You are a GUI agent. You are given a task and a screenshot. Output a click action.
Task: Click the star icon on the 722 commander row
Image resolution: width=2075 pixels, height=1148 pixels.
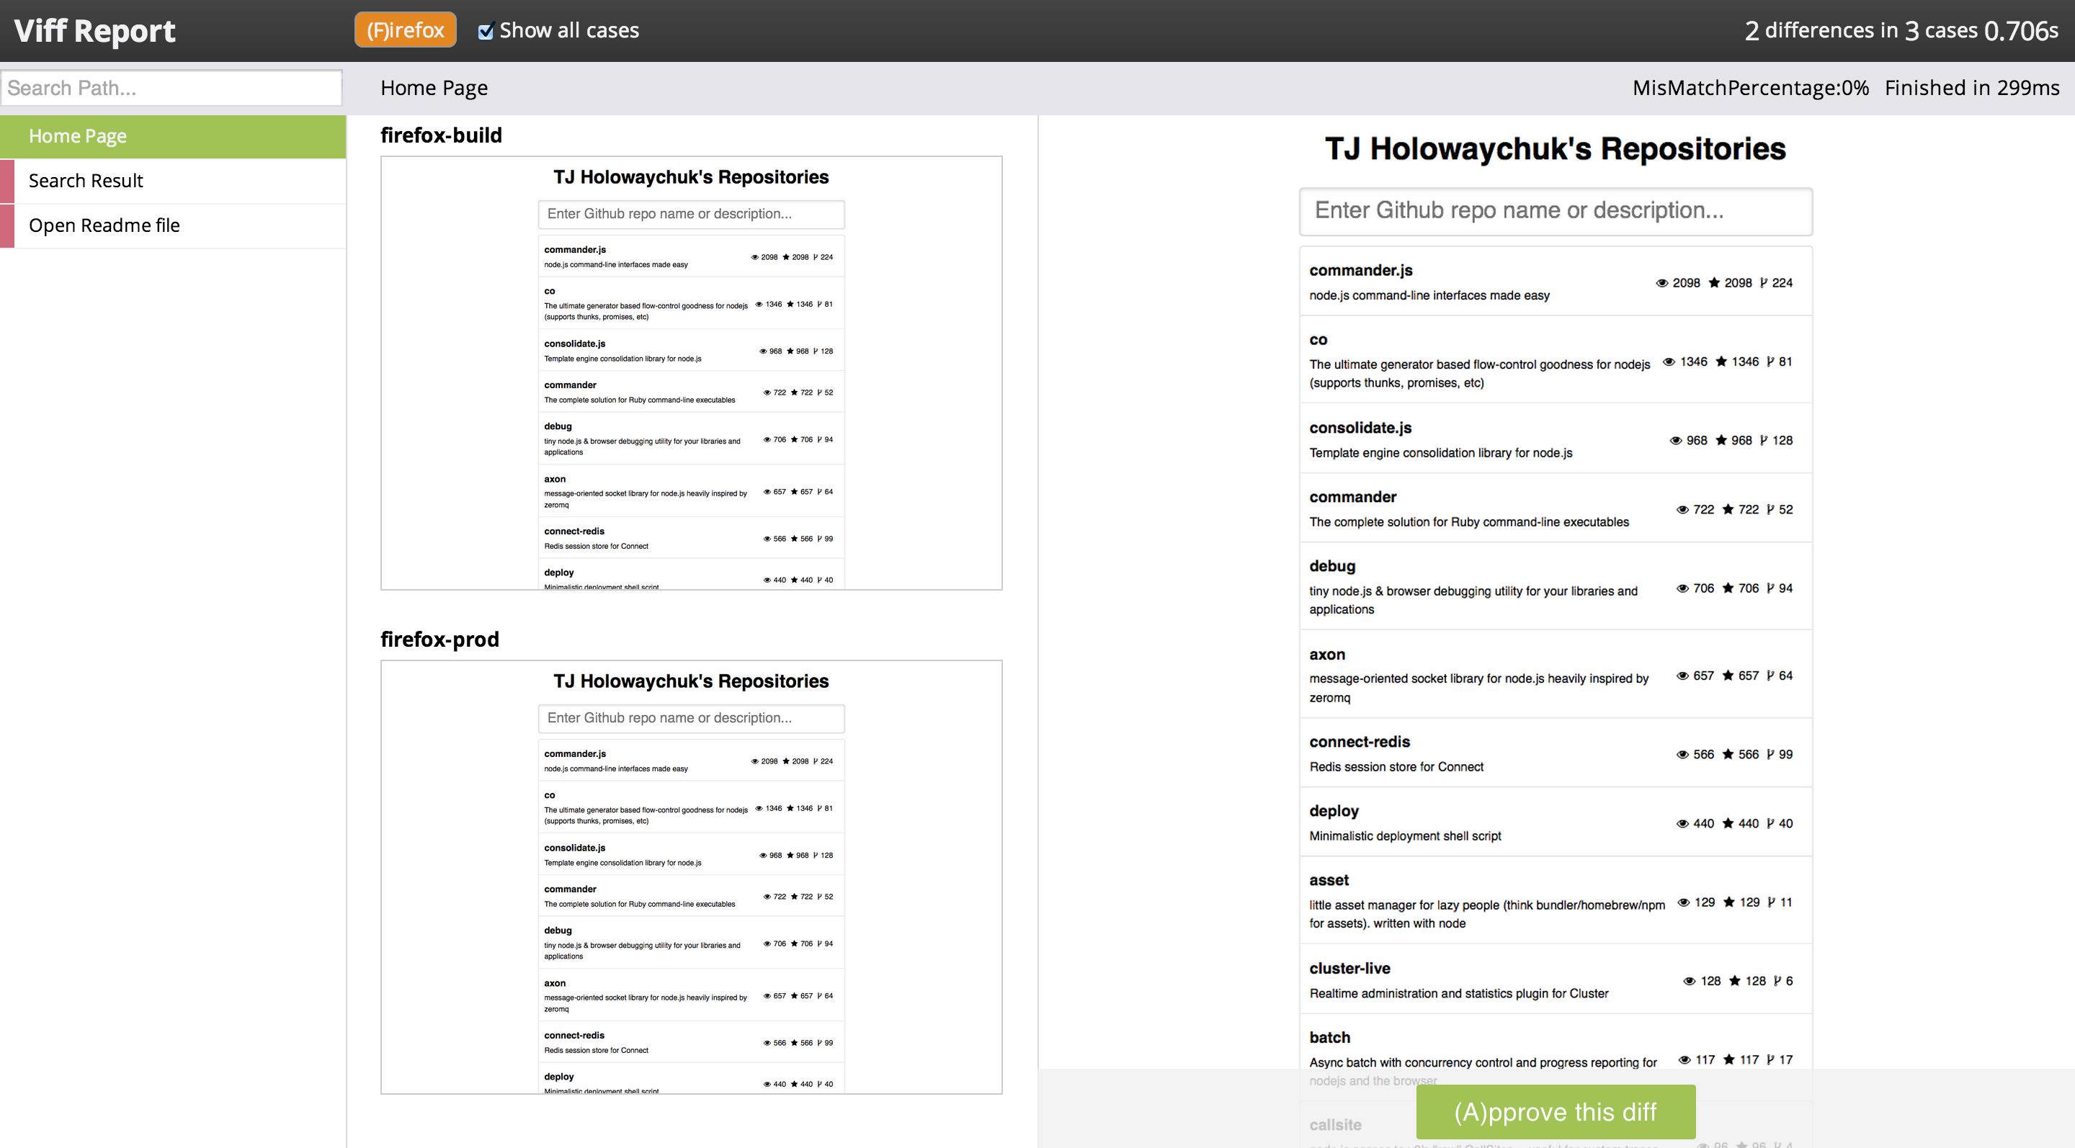click(1728, 510)
